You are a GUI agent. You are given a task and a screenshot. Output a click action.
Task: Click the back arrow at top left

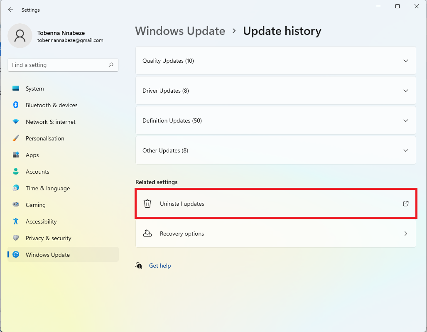click(x=11, y=10)
